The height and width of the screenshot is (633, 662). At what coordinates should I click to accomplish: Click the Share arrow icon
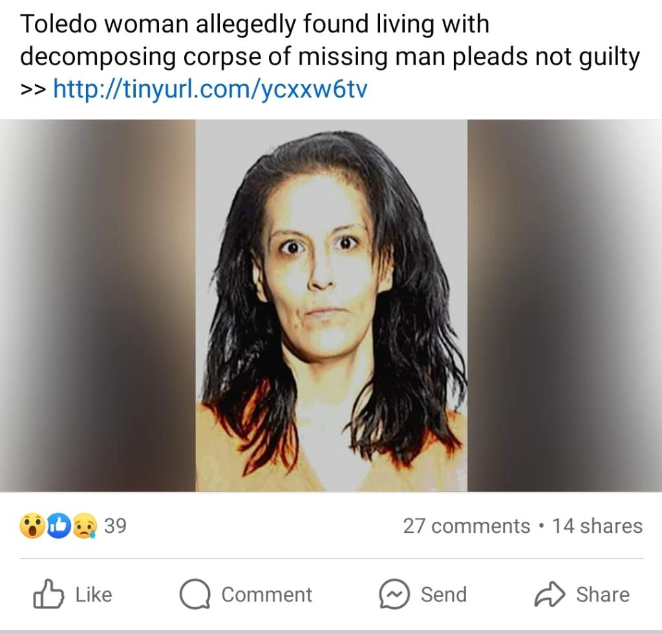tap(550, 594)
